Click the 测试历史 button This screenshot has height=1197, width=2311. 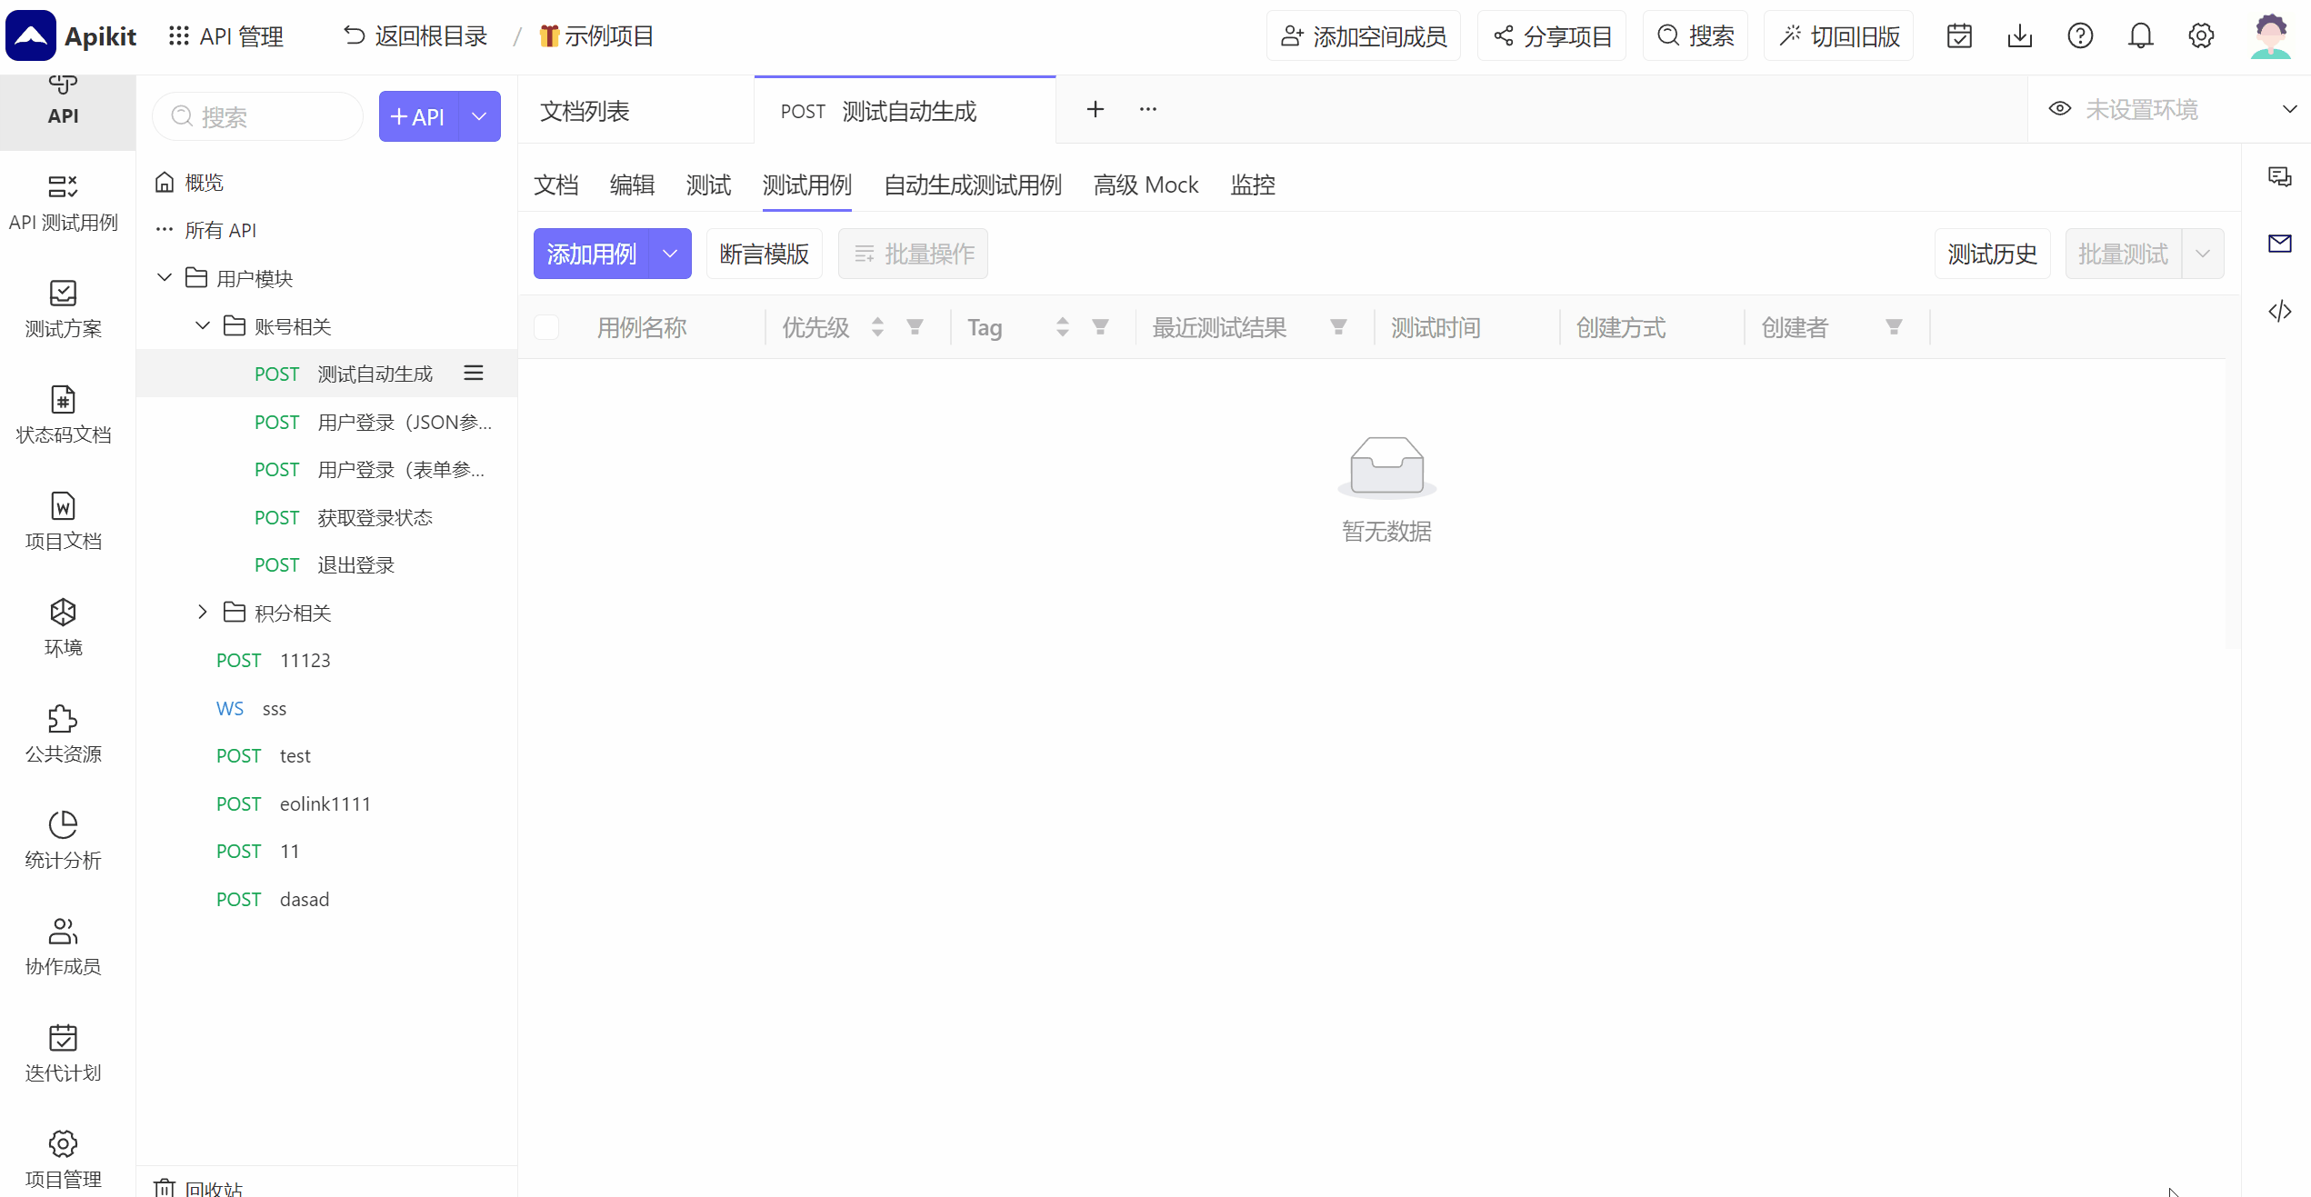(x=1992, y=254)
